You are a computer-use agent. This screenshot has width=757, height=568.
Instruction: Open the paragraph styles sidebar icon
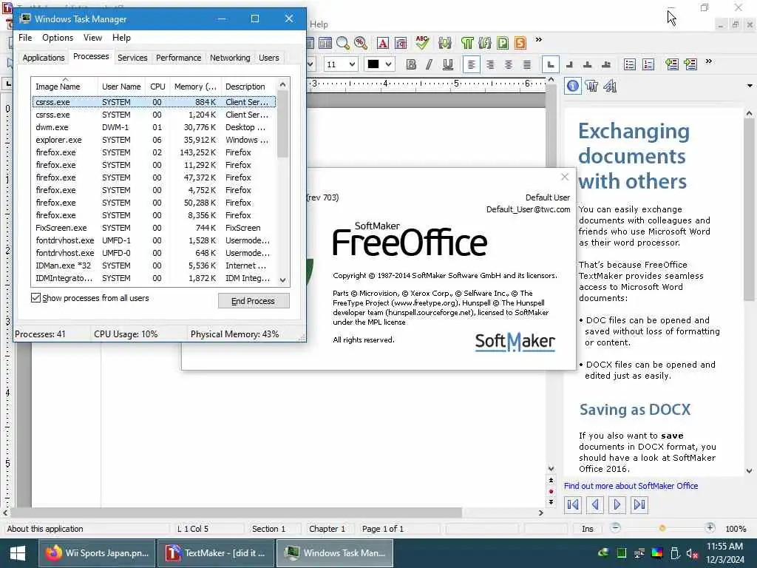coord(591,86)
